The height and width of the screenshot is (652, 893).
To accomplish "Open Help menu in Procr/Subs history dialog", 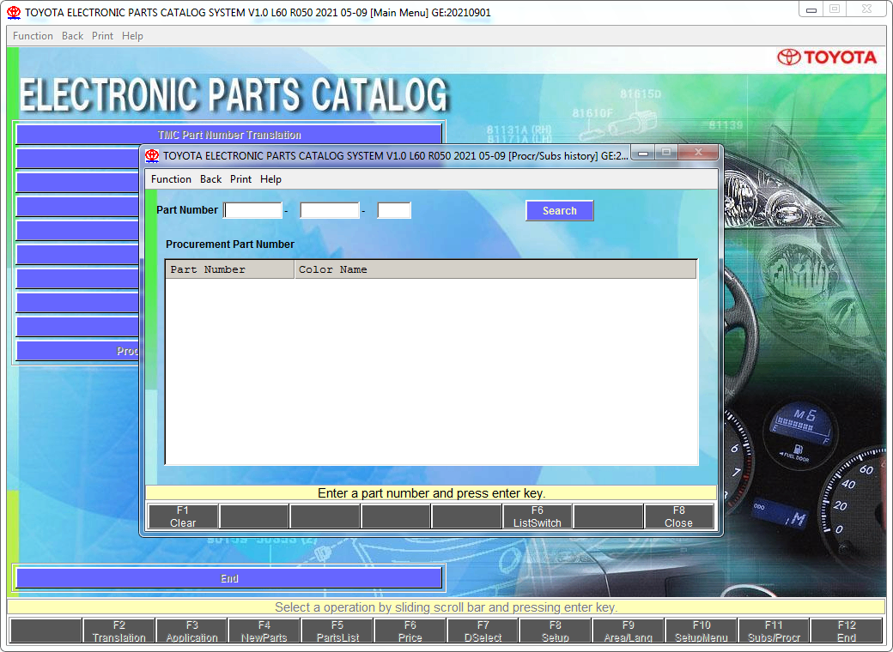I will 270,179.
